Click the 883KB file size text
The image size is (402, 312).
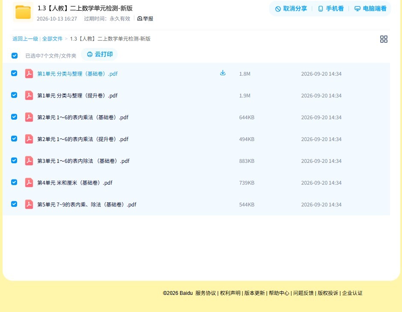[247, 161]
